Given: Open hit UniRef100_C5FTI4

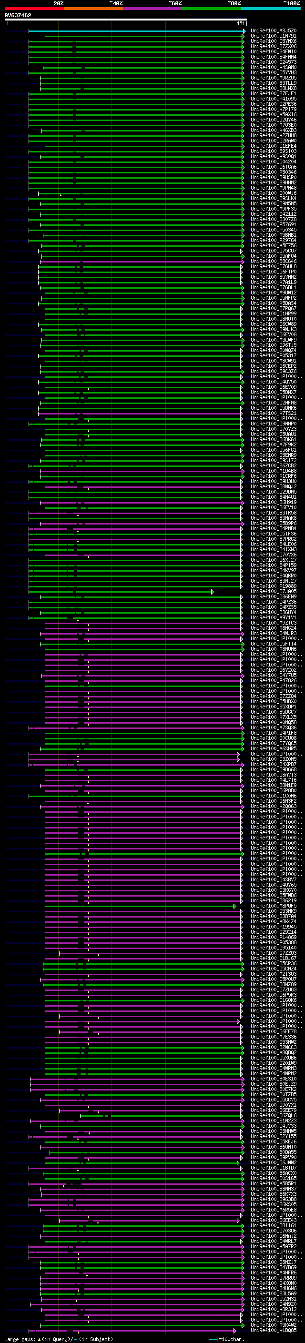Looking at the screenshot, I should pyautogui.click(x=274, y=643).
